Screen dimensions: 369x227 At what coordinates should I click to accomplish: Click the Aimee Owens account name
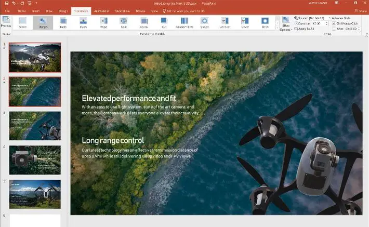tap(318, 3)
